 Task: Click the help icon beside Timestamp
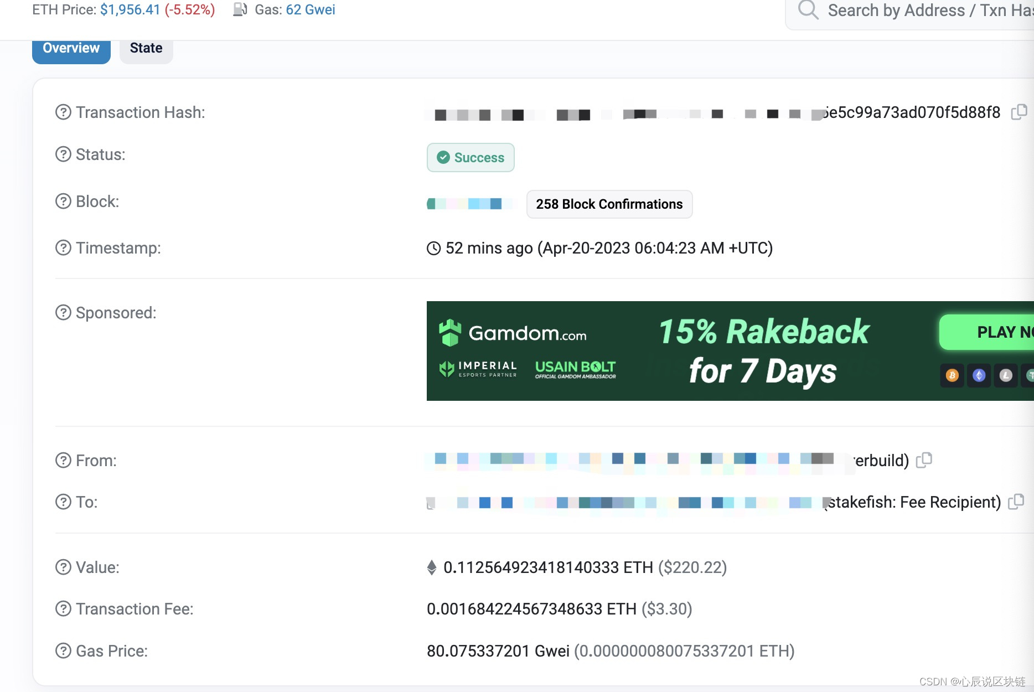pos(63,248)
